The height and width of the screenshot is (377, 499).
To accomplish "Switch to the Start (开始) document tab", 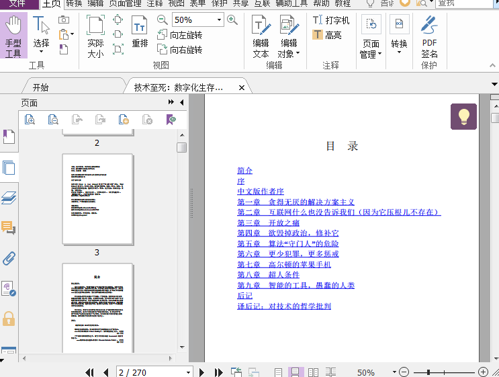I will (x=41, y=87).
